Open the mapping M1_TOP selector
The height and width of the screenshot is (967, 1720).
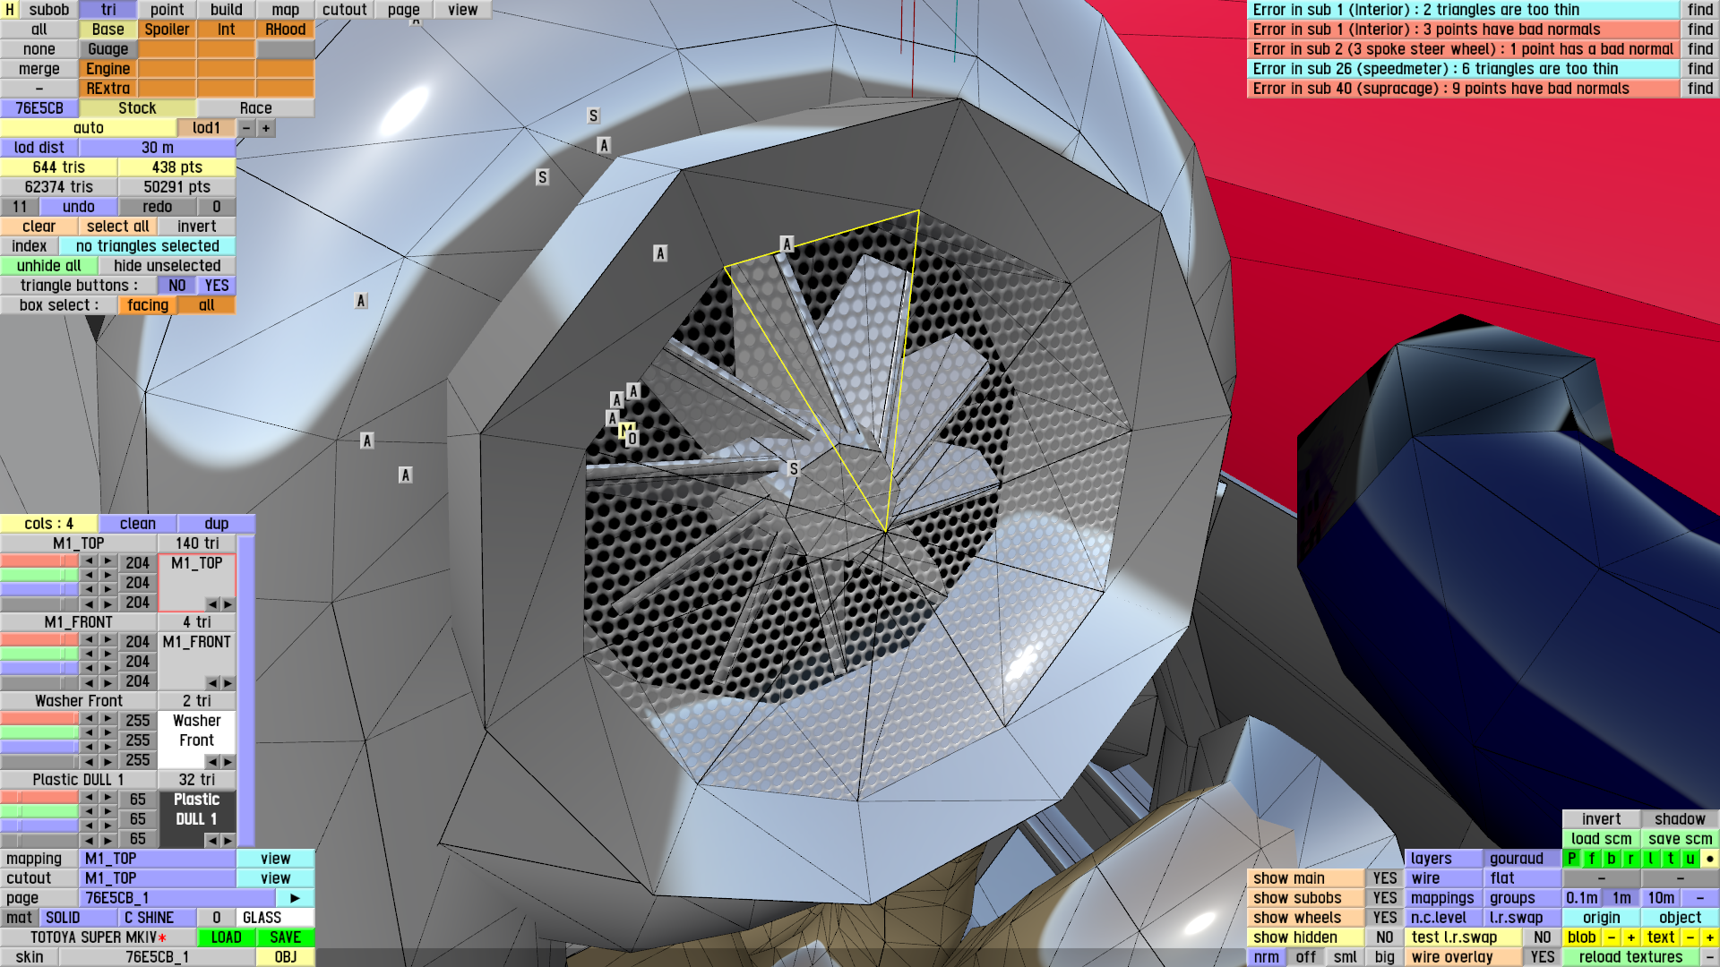point(159,859)
